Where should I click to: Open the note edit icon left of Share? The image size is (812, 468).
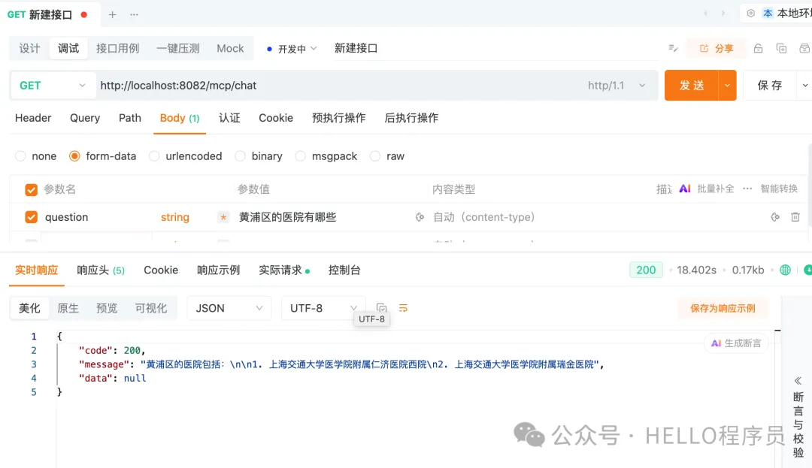[673, 48]
